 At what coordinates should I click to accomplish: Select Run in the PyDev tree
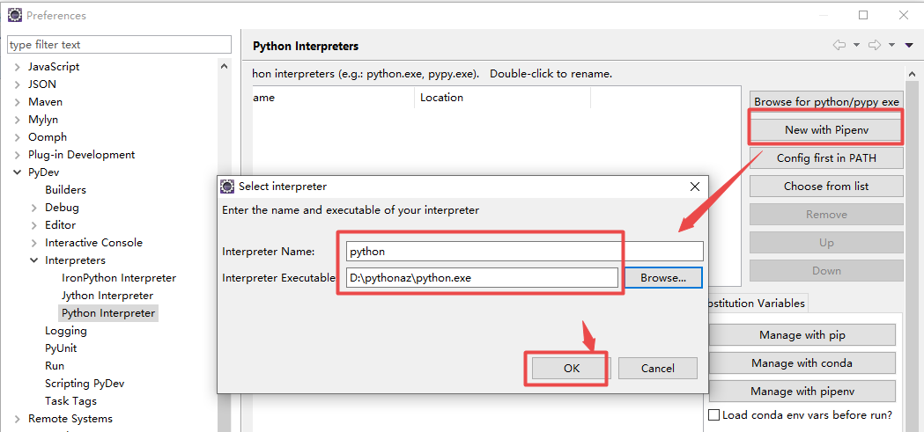[x=55, y=366]
